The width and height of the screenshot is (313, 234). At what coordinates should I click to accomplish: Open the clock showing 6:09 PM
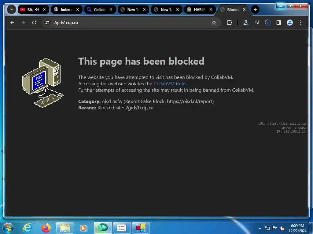coord(297,228)
